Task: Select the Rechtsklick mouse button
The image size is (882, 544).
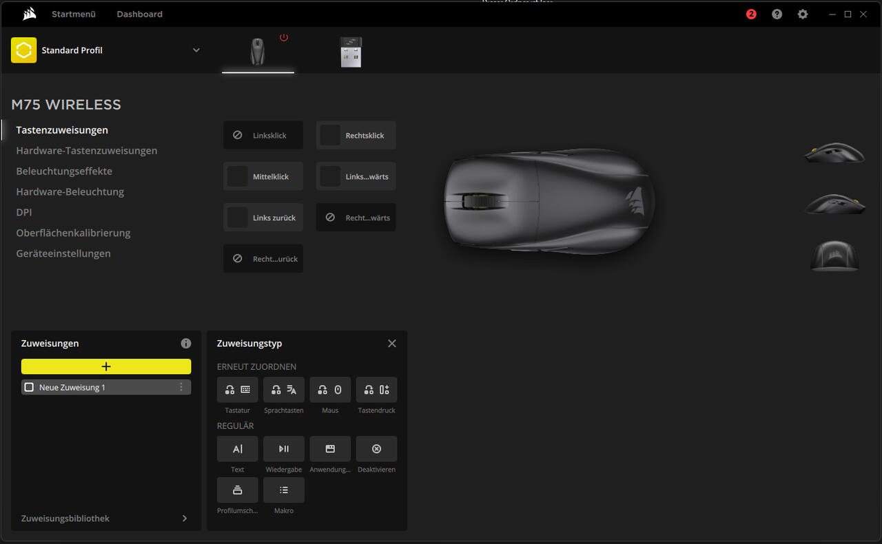Action: [x=356, y=135]
